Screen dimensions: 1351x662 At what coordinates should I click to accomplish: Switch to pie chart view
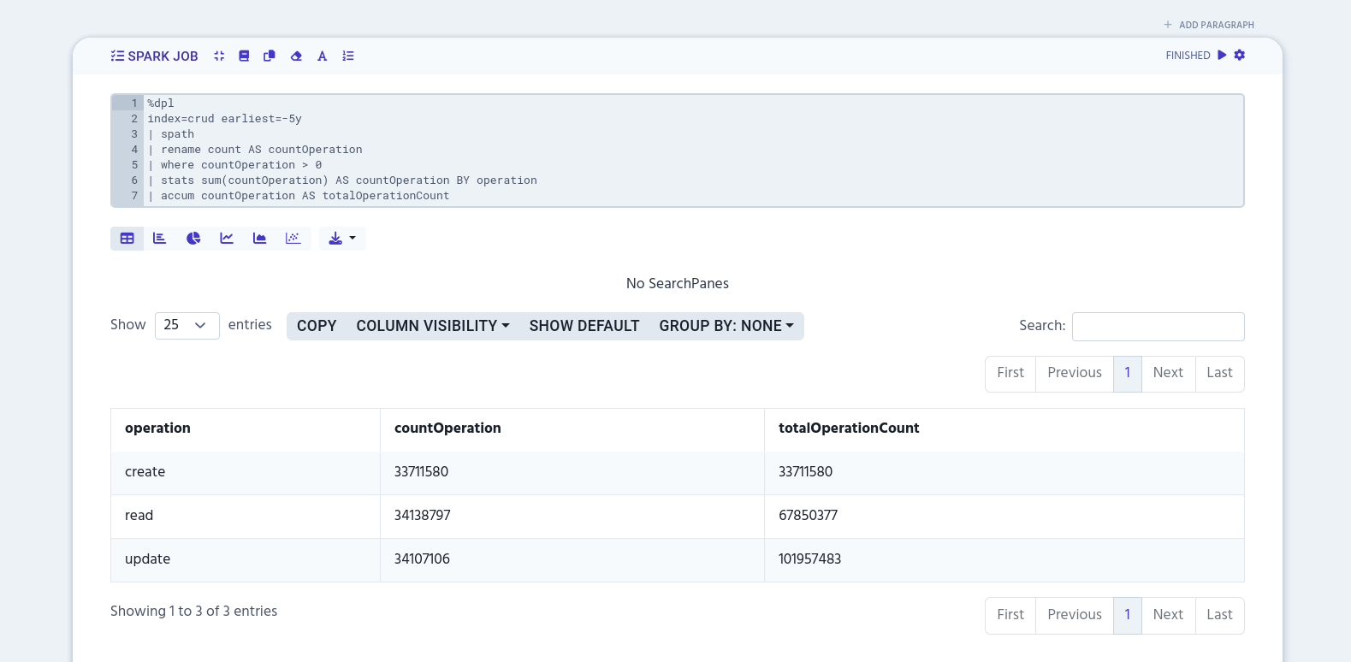coord(193,239)
